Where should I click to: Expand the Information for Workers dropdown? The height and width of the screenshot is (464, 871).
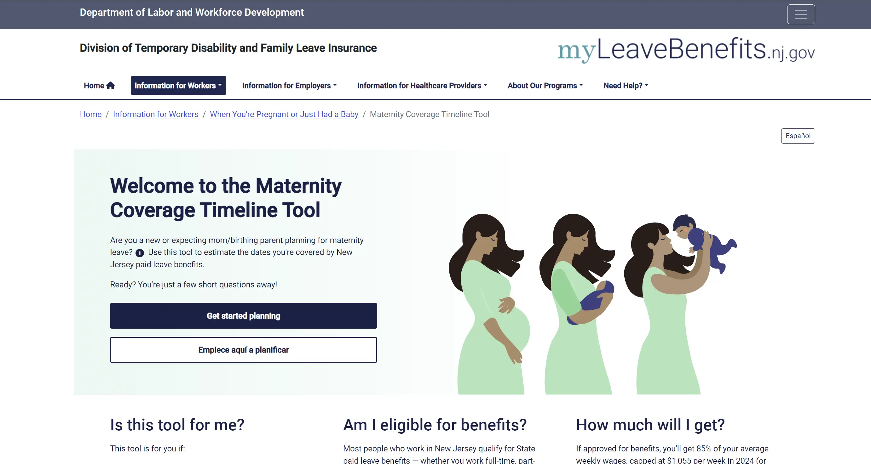coord(177,85)
